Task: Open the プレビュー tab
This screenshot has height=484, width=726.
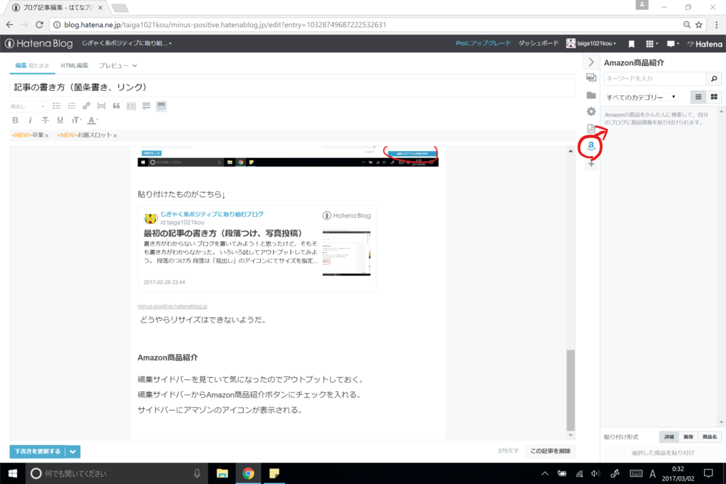Action: [x=111, y=64]
